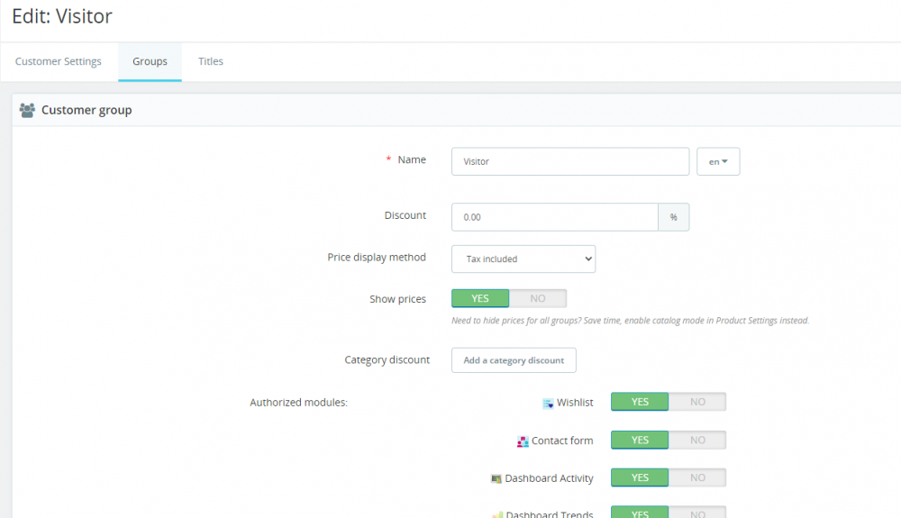
Task: Focus the Discount input field
Action: click(555, 217)
